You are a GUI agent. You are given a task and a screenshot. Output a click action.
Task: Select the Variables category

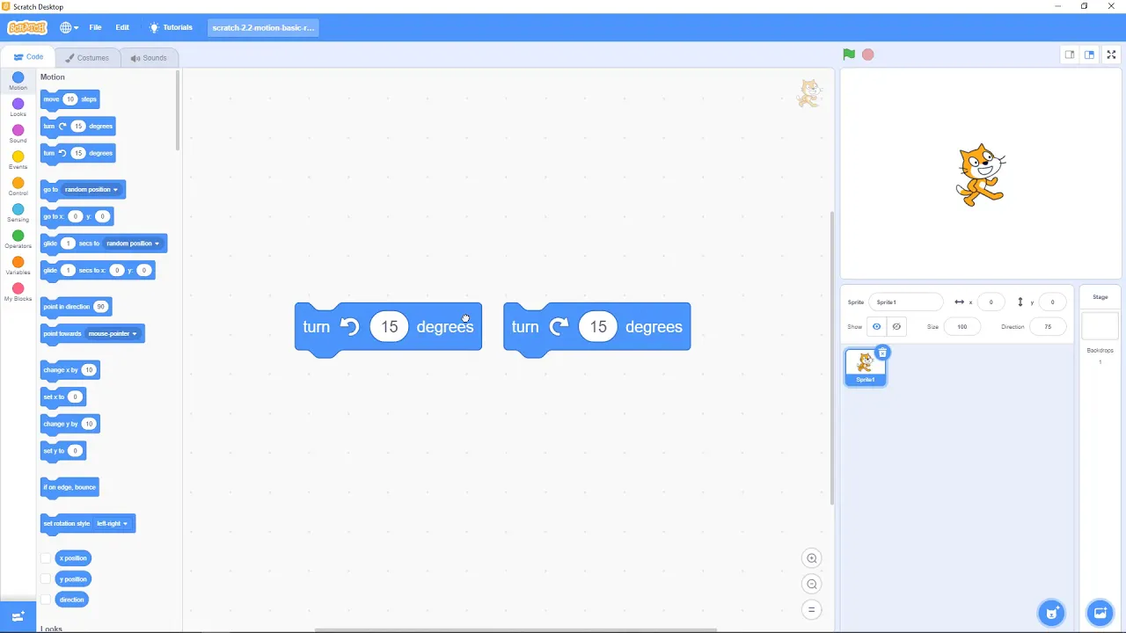[x=18, y=266]
